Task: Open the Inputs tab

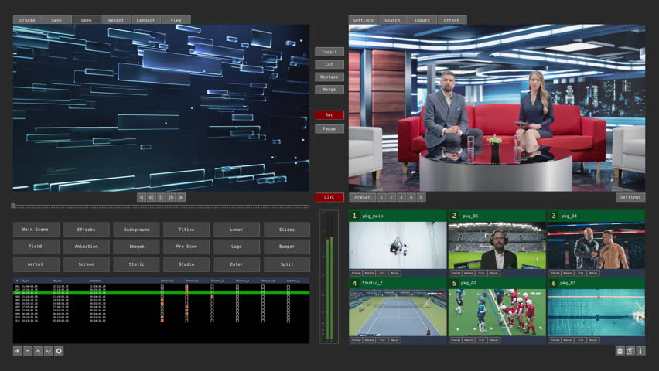Action: coord(422,20)
